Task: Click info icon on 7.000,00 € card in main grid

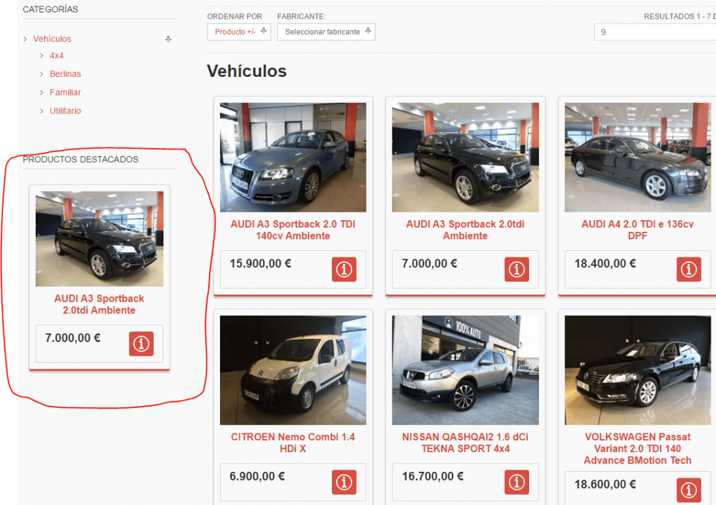Action: tap(516, 269)
